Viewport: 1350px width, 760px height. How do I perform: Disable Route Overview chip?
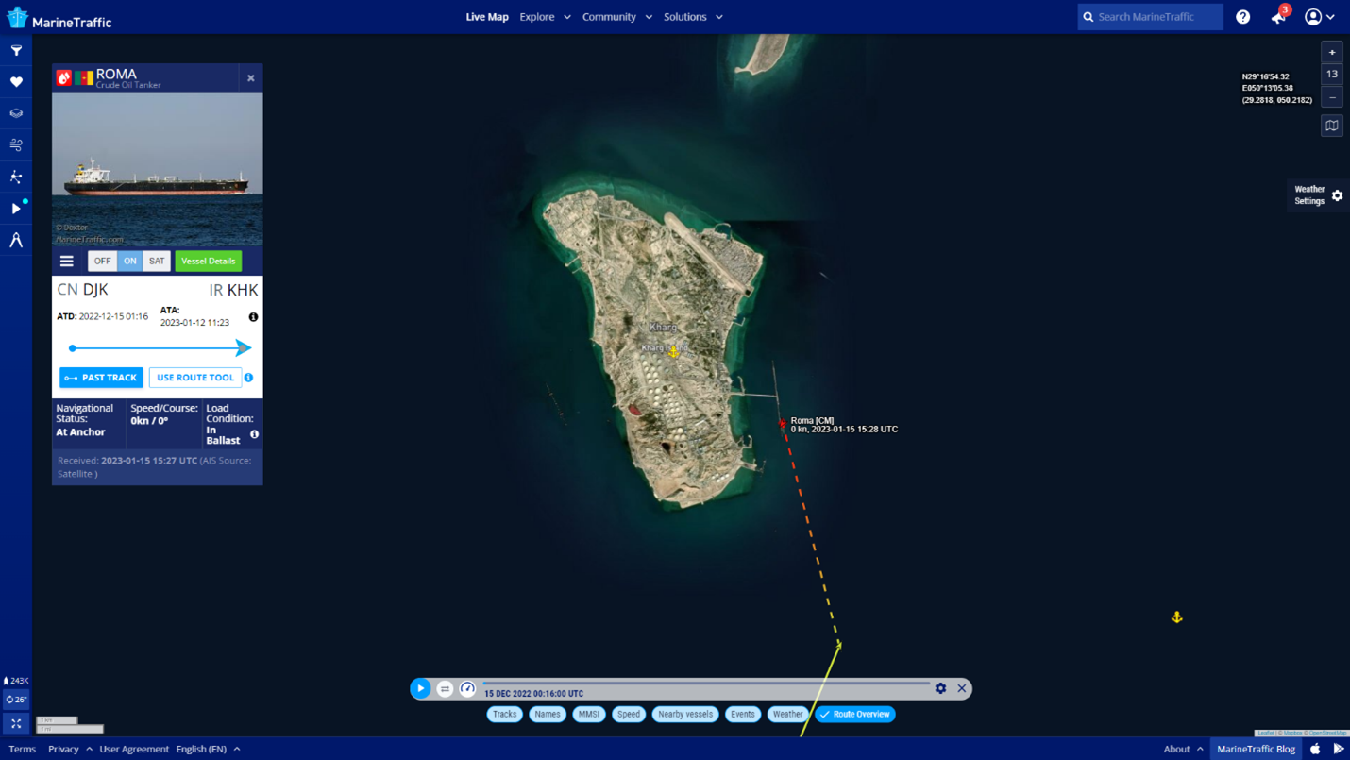(855, 715)
